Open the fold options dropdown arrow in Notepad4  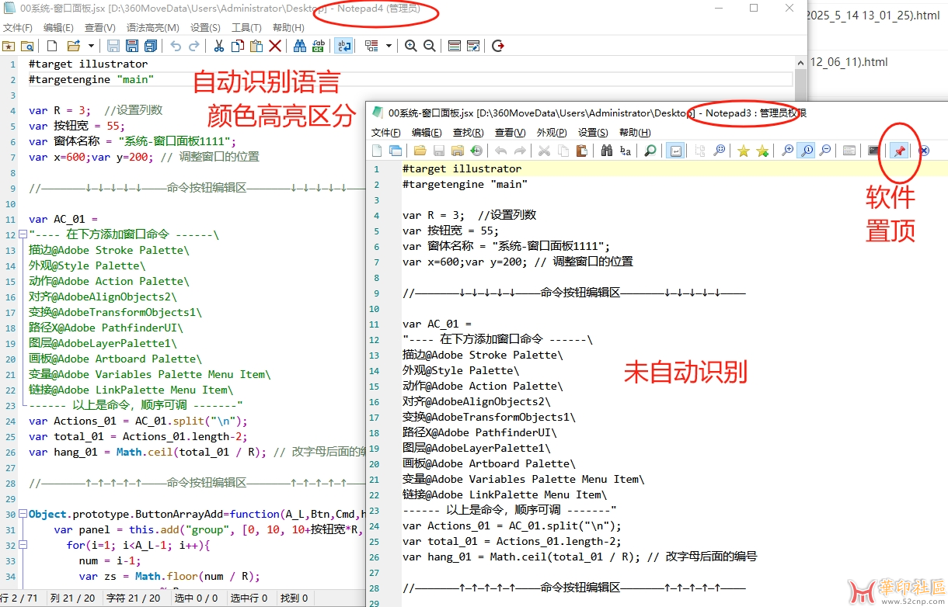[389, 46]
